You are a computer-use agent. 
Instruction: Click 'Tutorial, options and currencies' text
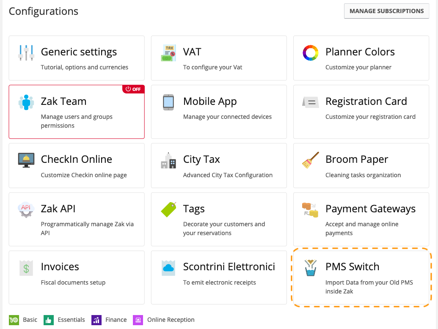point(84,67)
